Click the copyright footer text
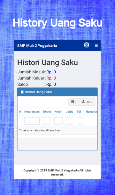This screenshot has height=195, width=115. pos(57,173)
